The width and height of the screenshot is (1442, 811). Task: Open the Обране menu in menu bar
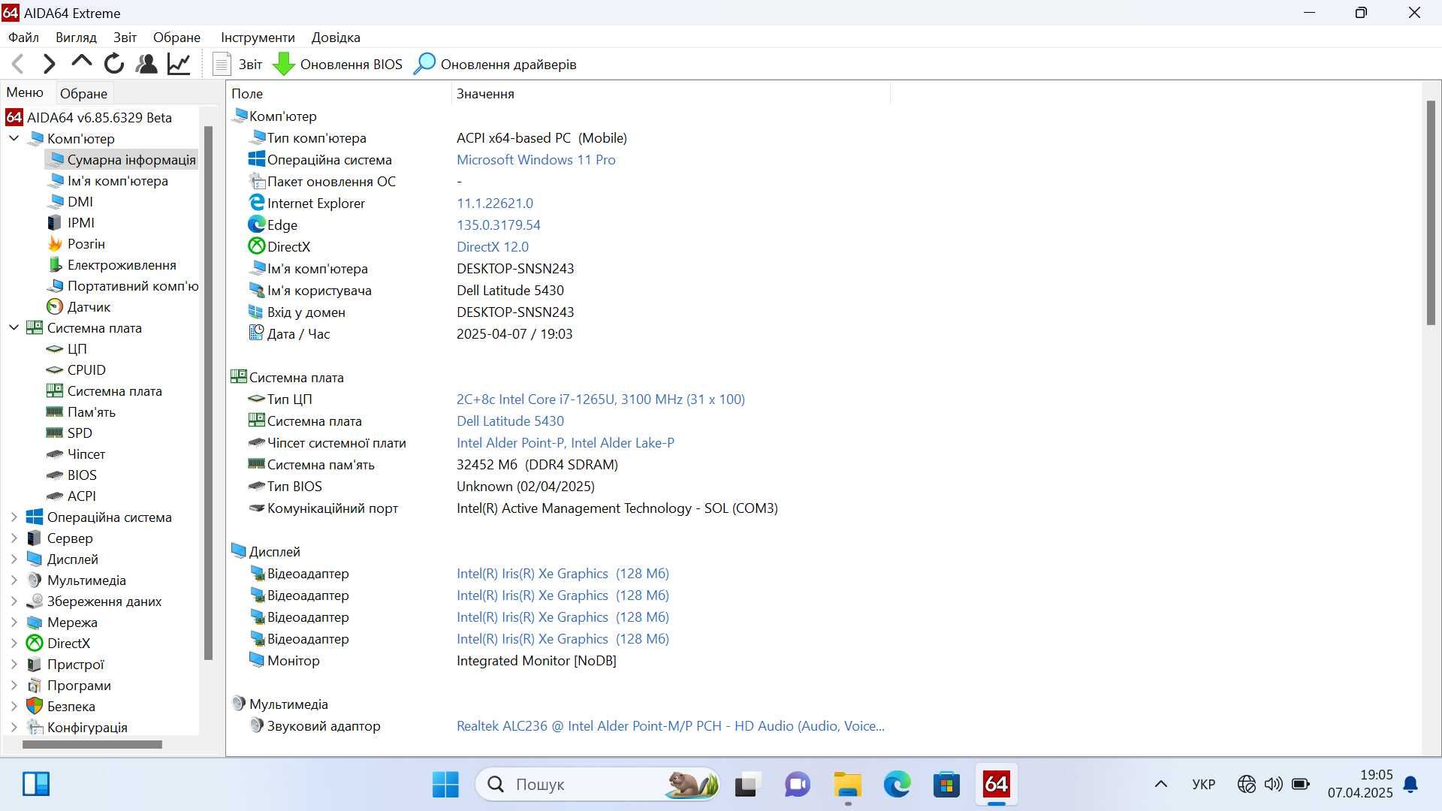tap(176, 37)
